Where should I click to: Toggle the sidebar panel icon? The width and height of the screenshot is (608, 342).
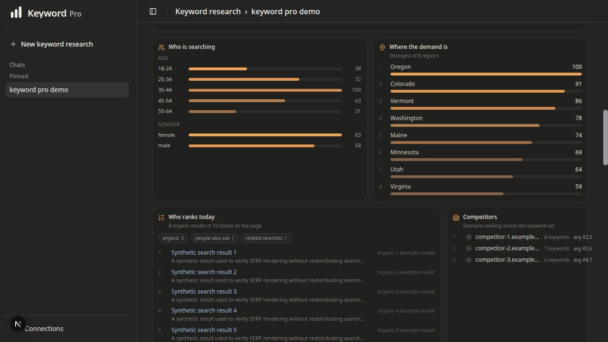tap(153, 11)
